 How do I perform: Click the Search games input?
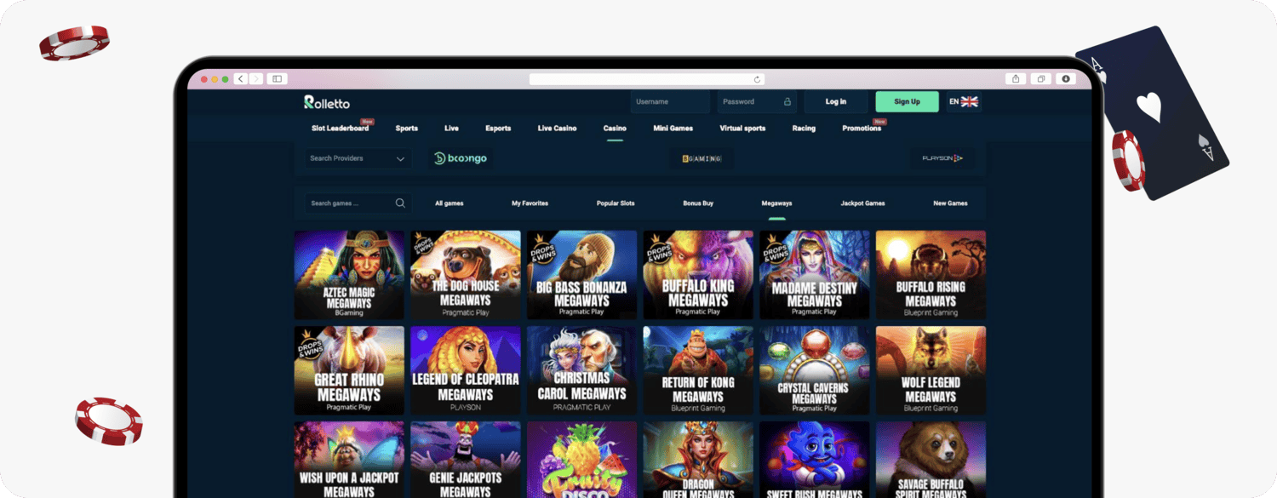coord(358,203)
